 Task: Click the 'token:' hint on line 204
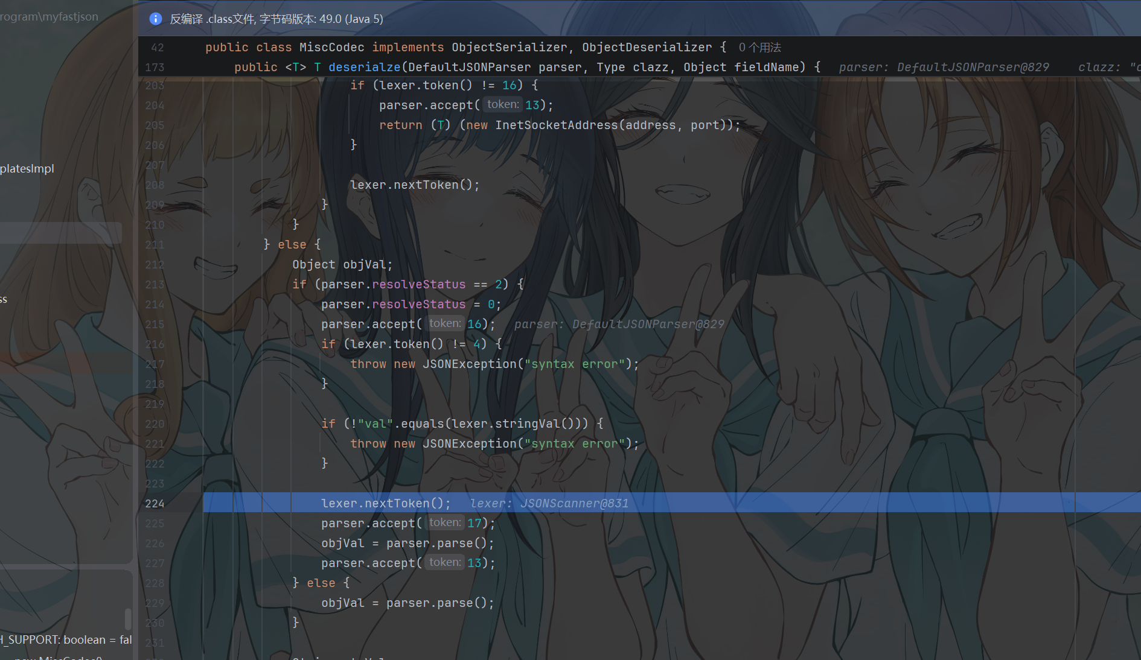[503, 104]
